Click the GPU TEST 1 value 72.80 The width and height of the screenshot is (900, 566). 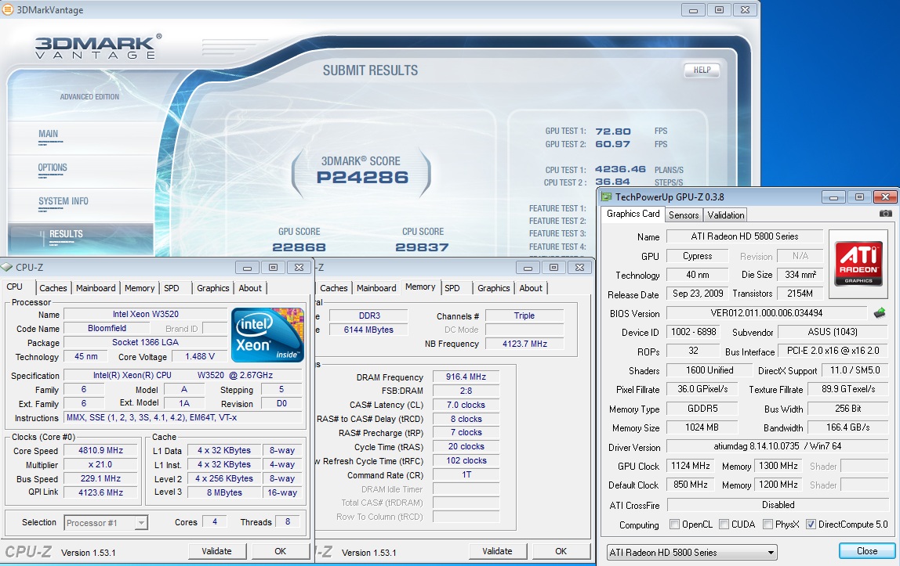pos(613,132)
